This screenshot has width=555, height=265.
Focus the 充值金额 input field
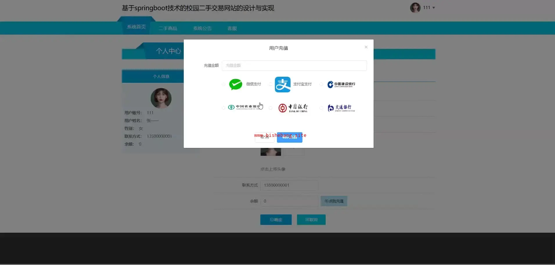pyautogui.click(x=294, y=66)
